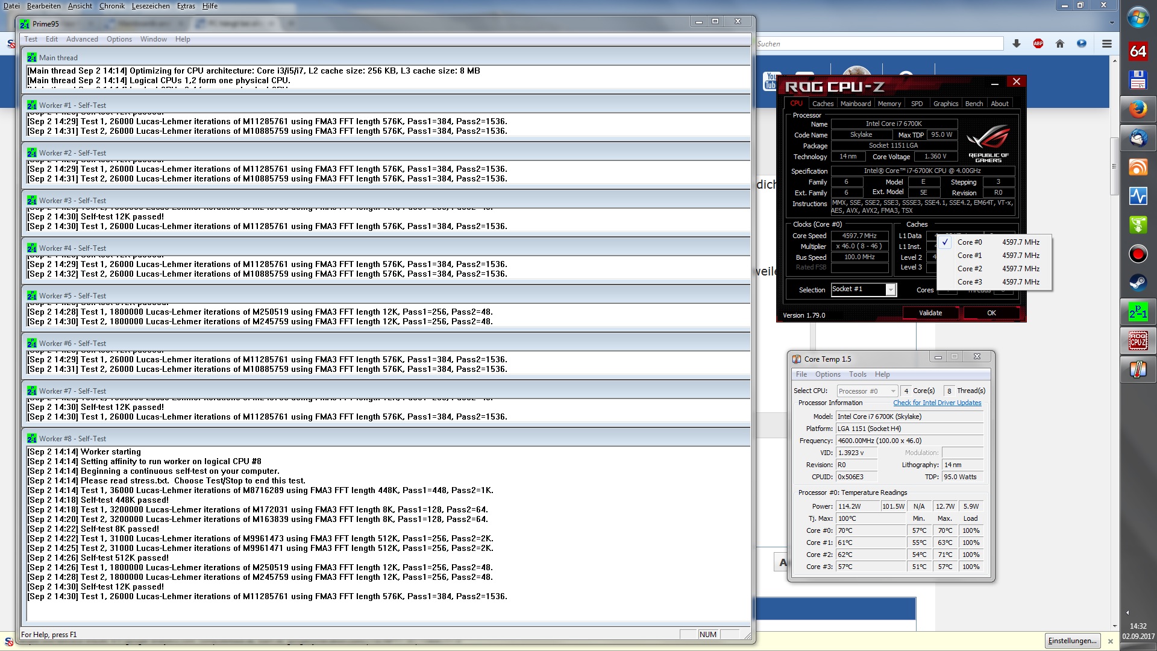The height and width of the screenshot is (651, 1157).
Task: Open Check for Intel Driver Updates link
Action: [x=937, y=403]
